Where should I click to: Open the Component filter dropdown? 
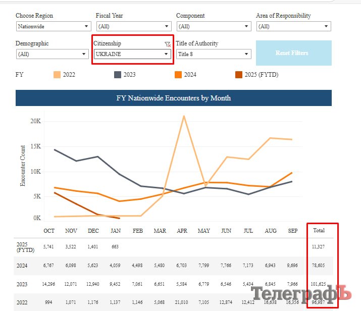(213, 26)
